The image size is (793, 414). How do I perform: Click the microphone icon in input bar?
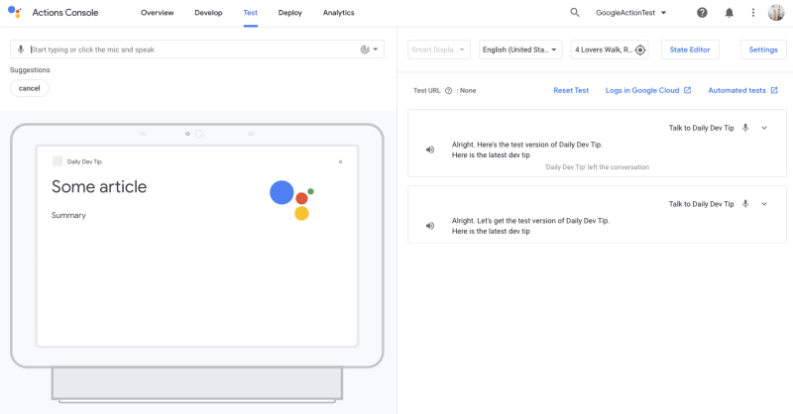point(21,50)
